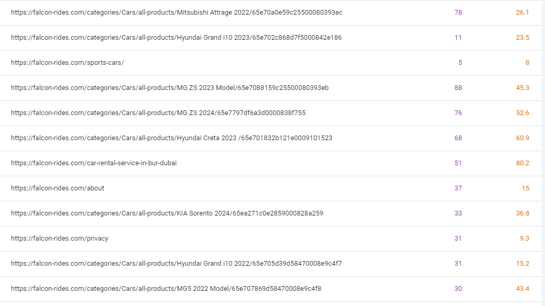Select the MG5 2022 Model URL
Viewport: 545px width, 306px height.
[166, 289]
